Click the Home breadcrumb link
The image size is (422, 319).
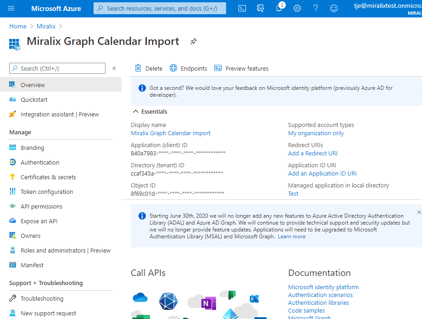[18, 26]
